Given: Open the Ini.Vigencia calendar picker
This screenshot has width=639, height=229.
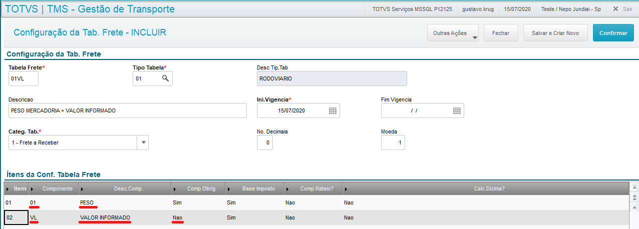Looking at the screenshot, I should tap(333, 110).
